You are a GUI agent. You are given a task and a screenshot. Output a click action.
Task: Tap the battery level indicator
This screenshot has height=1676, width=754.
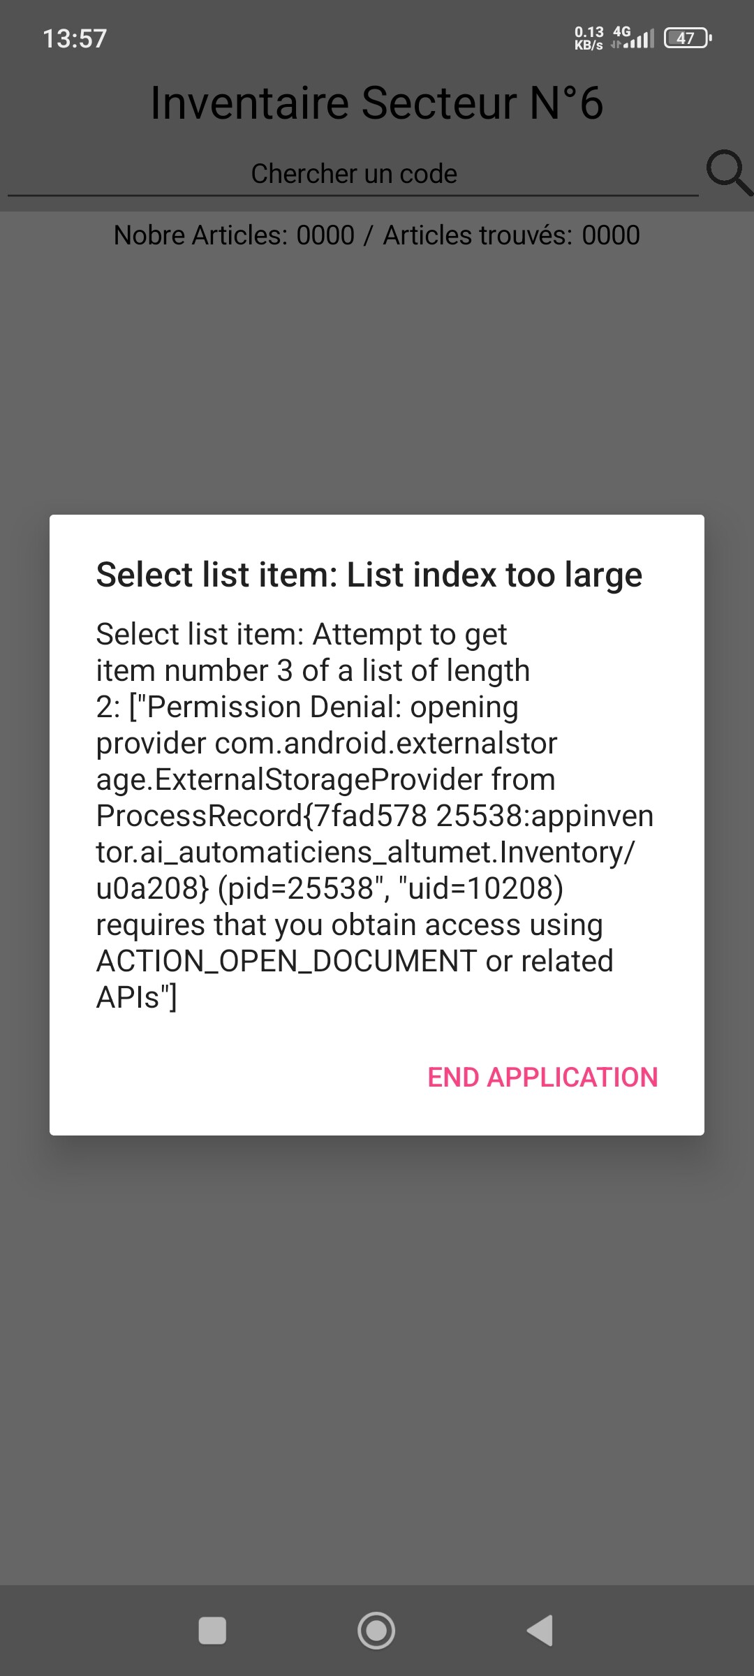click(688, 38)
